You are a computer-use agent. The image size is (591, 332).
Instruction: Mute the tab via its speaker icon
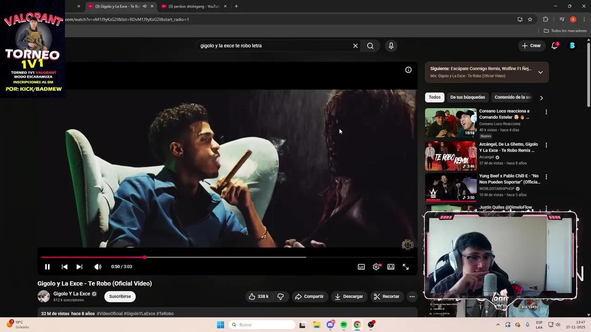tap(145, 6)
